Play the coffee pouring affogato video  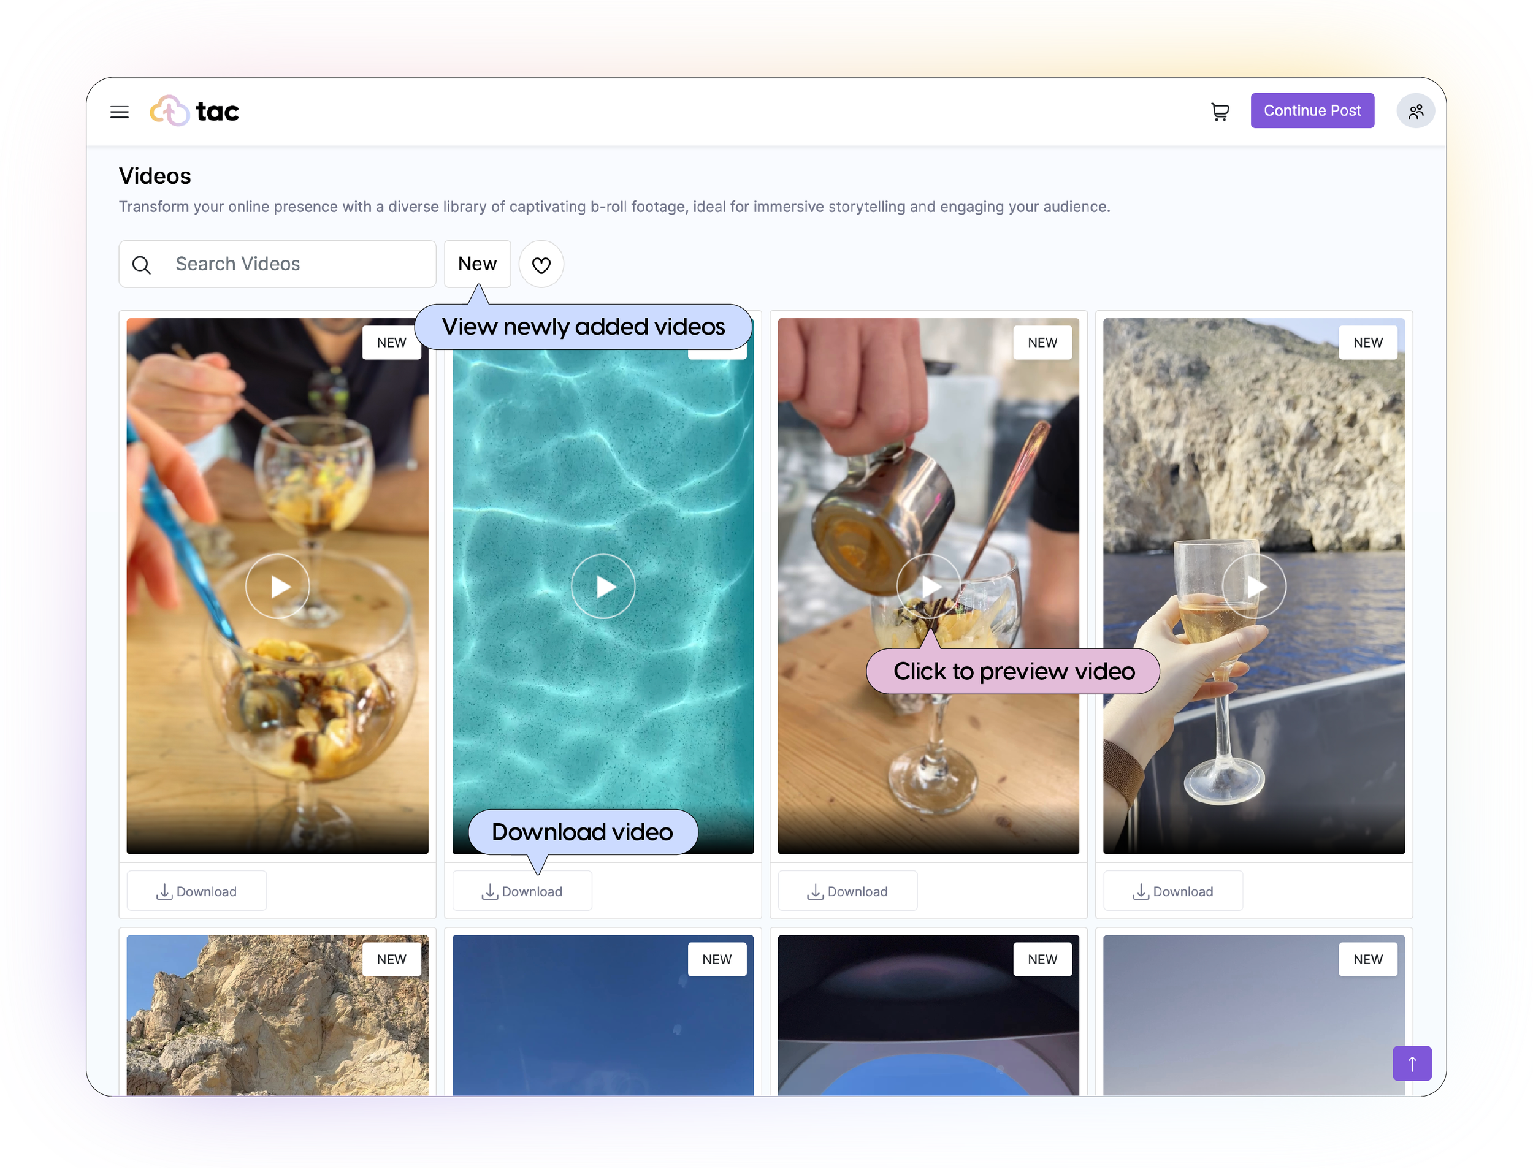click(928, 586)
